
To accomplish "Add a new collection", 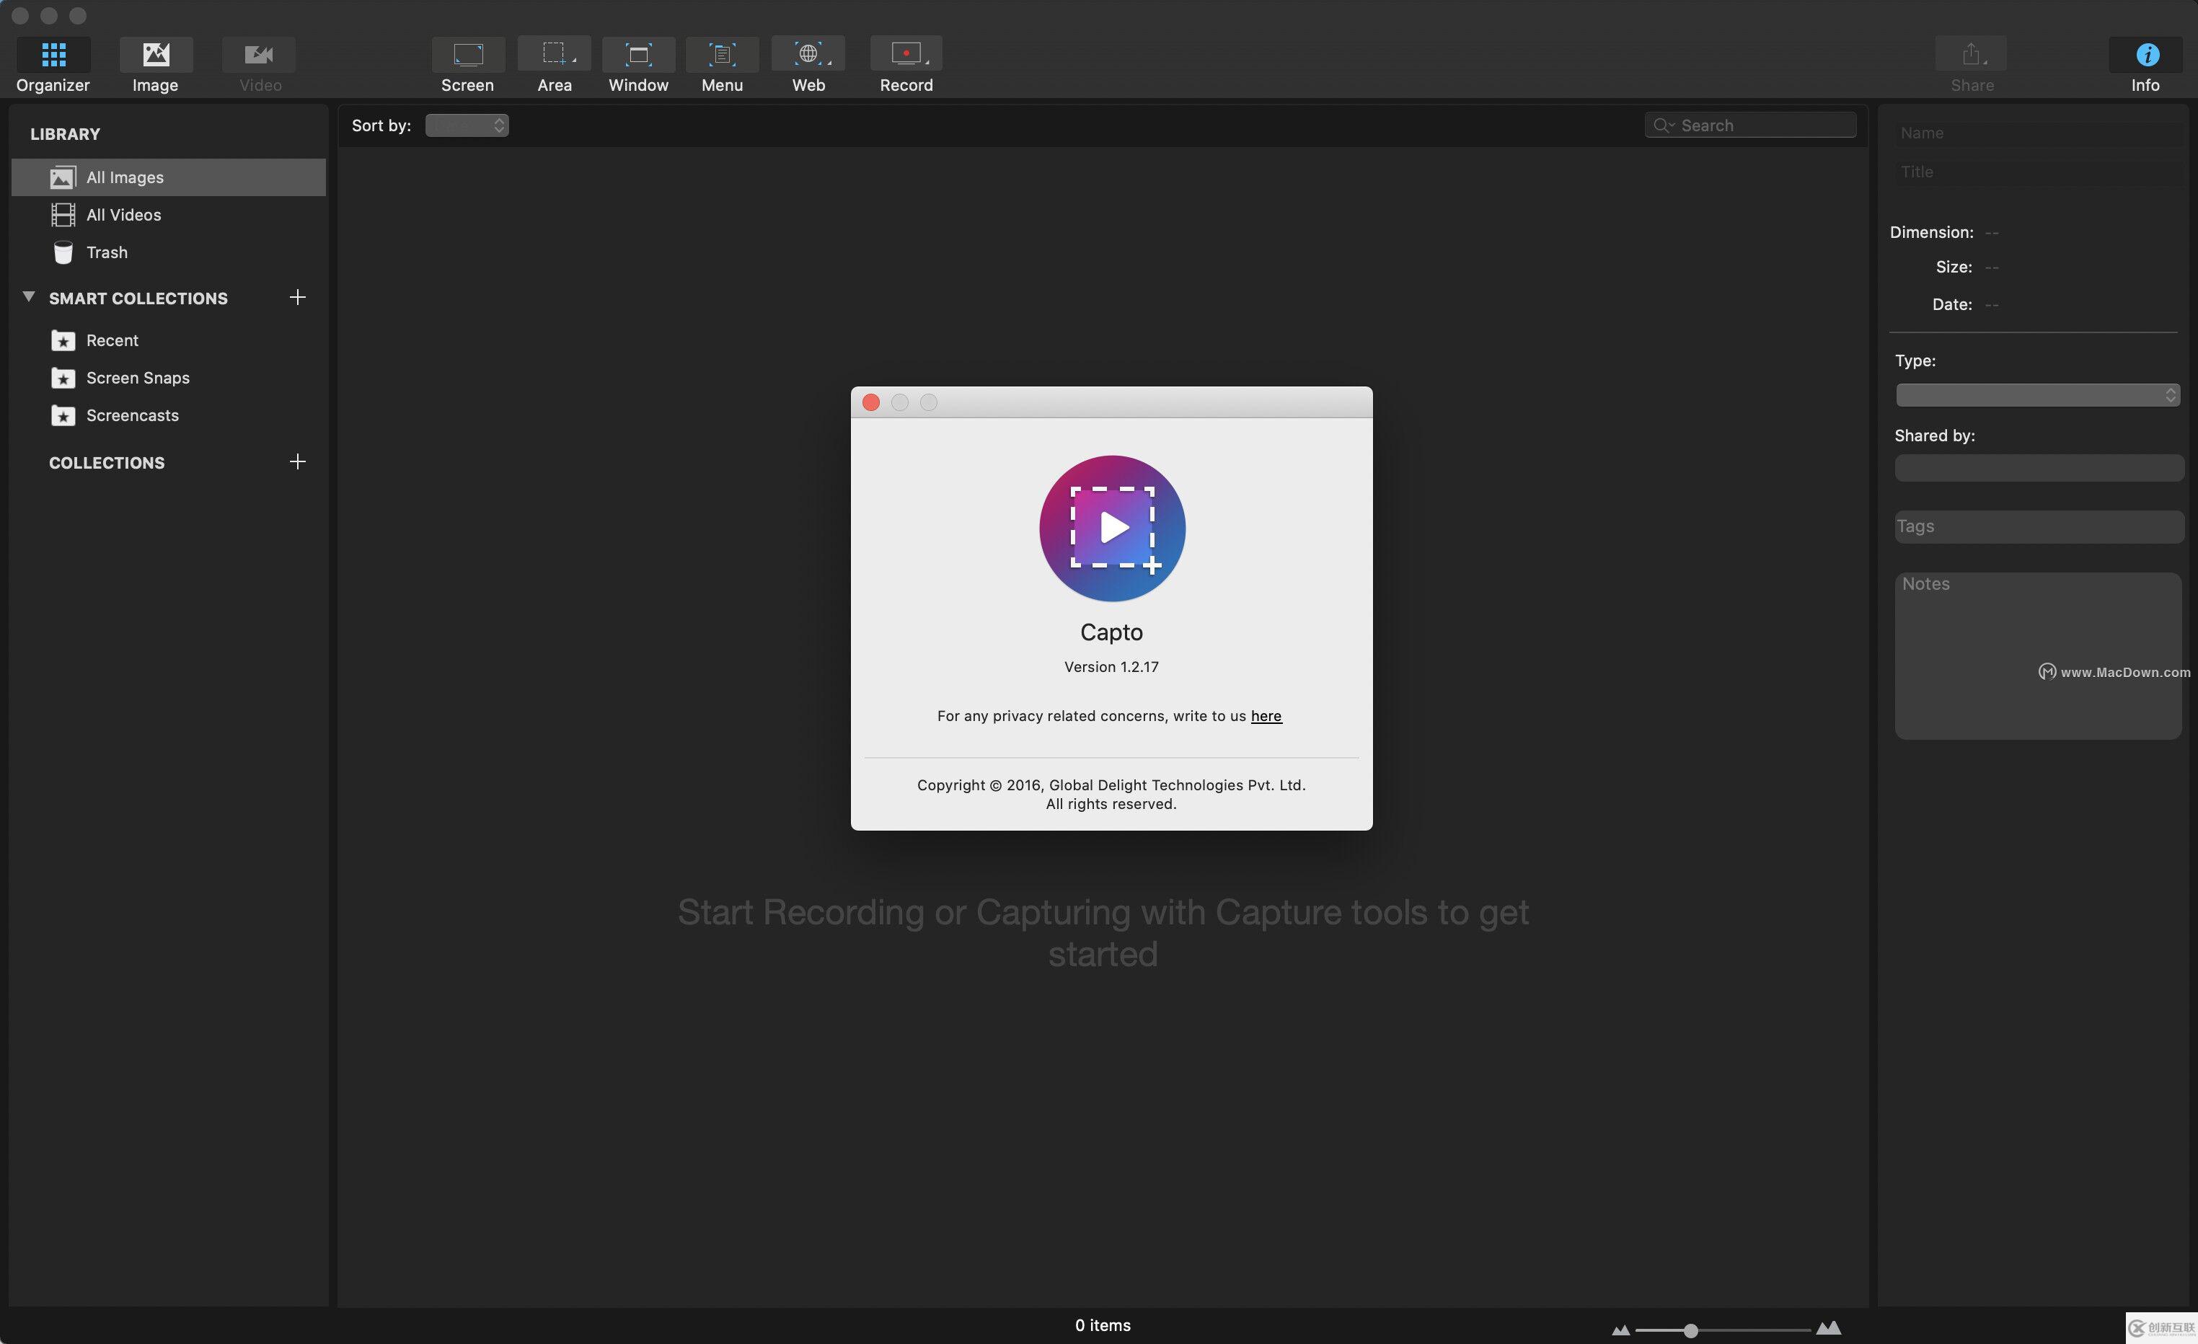I will (298, 462).
